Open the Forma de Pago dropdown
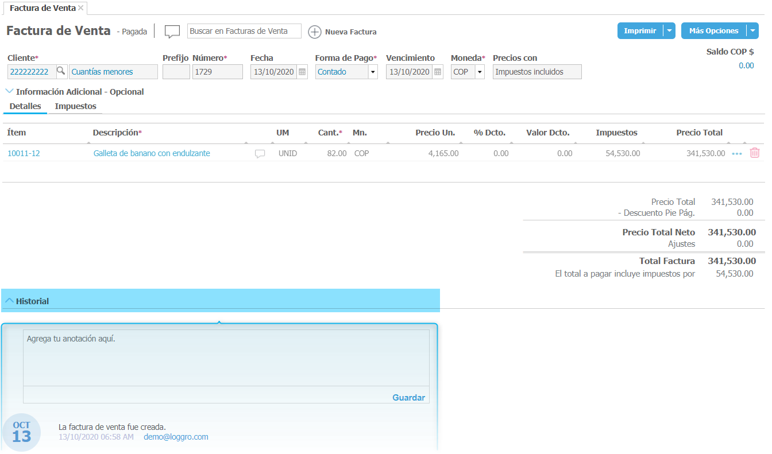 (372, 72)
